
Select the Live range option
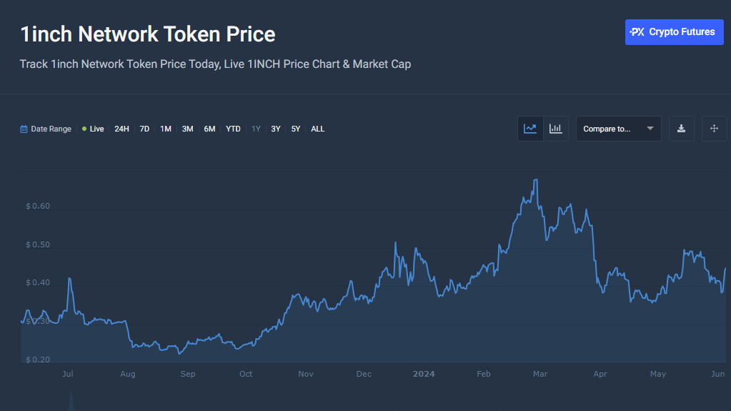click(96, 129)
